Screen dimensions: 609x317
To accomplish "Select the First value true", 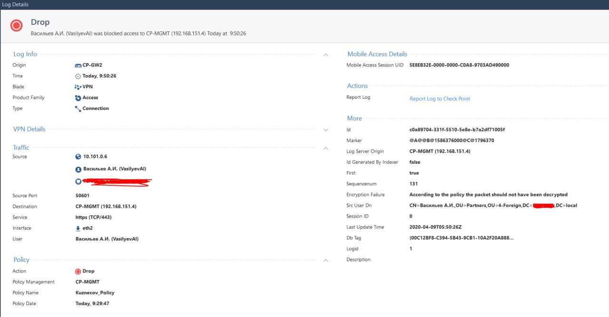I will click(x=414, y=173).
